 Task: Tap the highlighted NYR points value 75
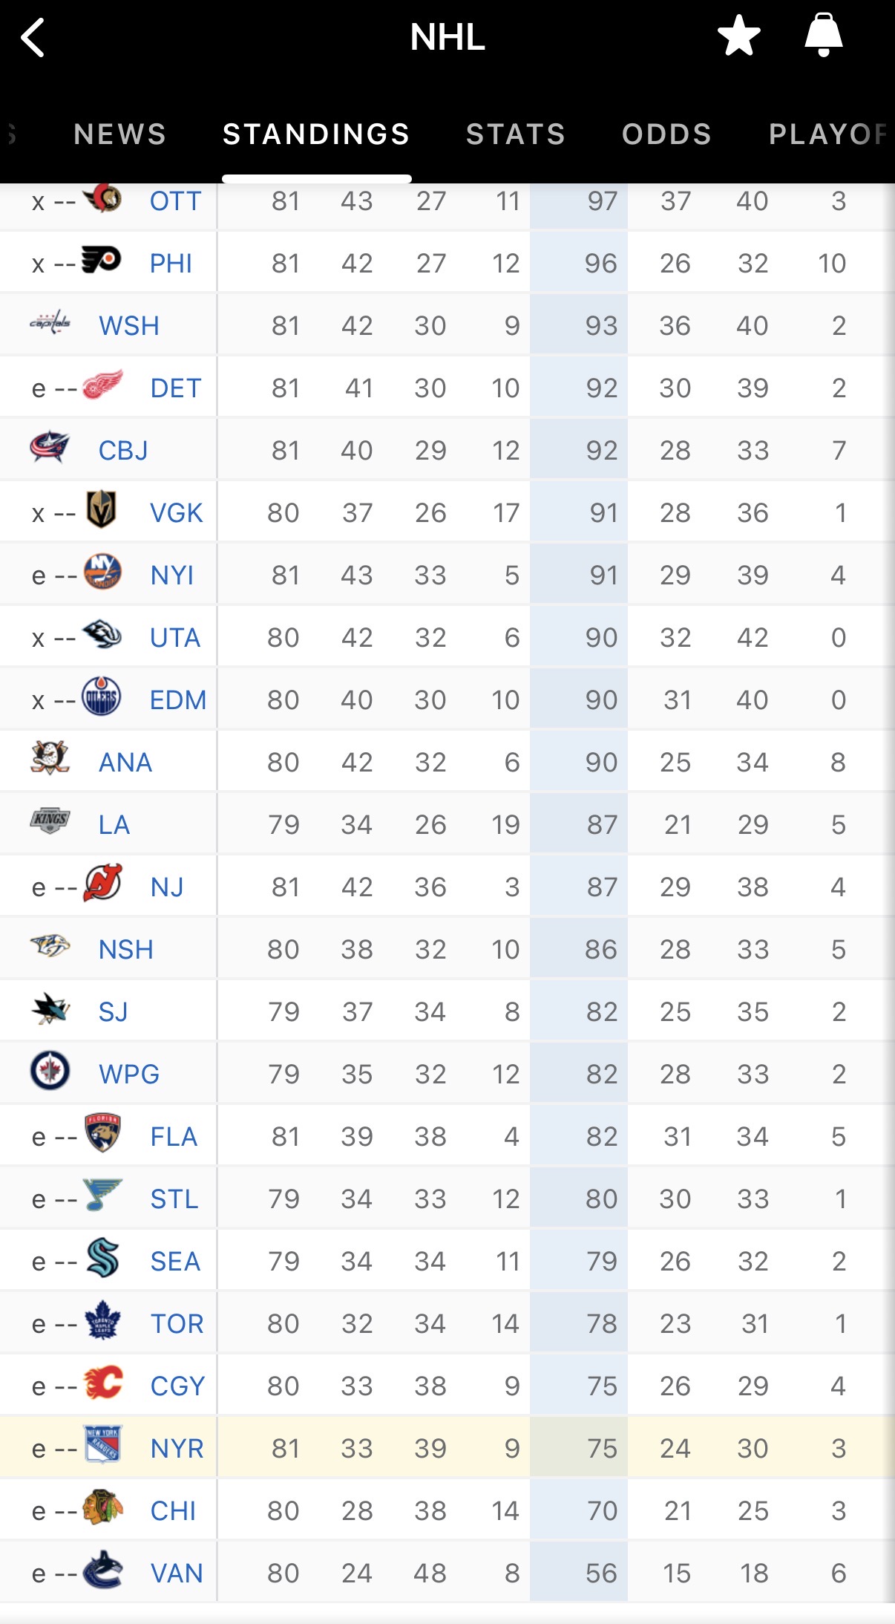click(x=601, y=1449)
